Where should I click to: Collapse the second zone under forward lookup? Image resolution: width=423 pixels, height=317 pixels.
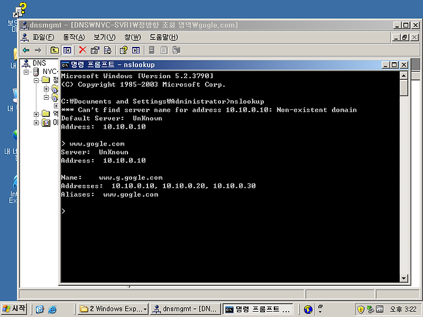point(46,97)
